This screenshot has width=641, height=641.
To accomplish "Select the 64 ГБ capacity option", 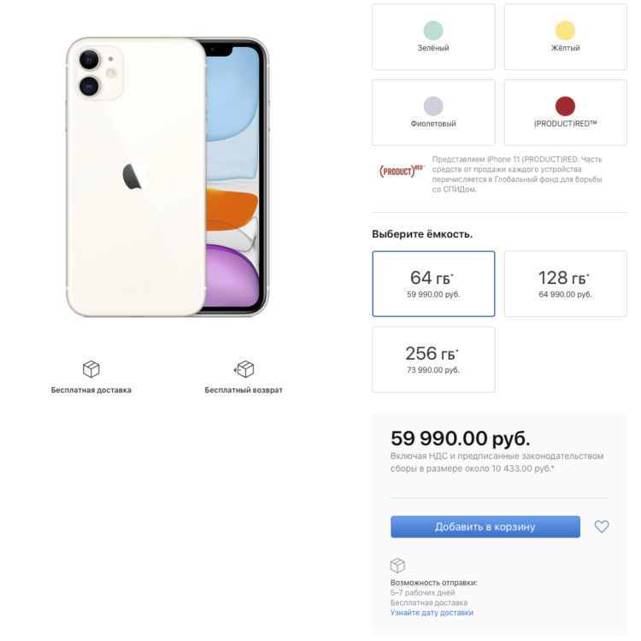I will pyautogui.click(x=433, y=284).
